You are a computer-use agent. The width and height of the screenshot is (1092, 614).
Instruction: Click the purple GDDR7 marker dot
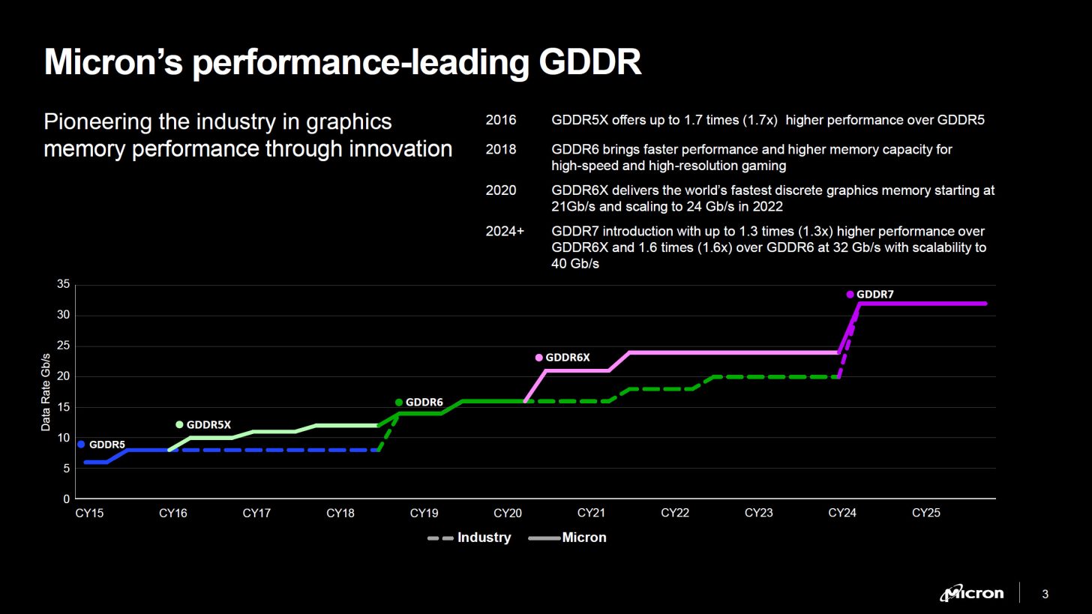click(850, 295)
